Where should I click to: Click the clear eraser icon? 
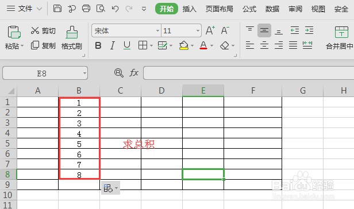pos(225,45)
